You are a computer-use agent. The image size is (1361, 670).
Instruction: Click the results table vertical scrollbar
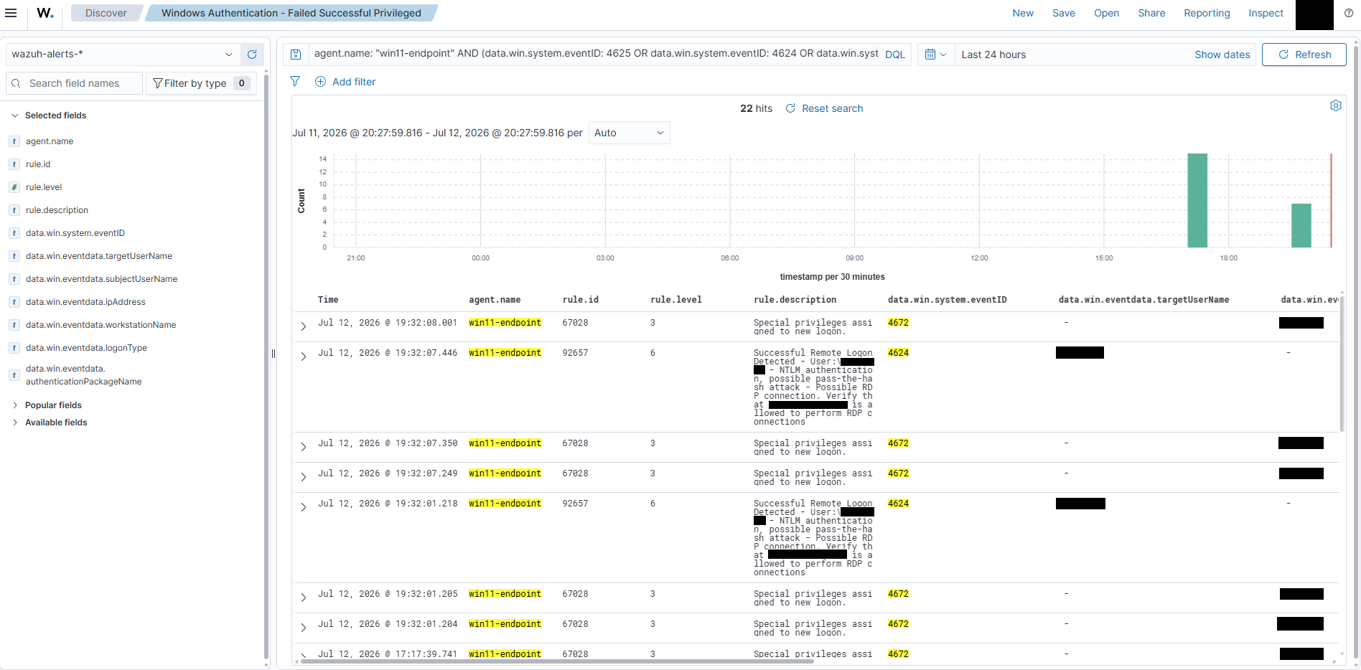pyautogui.click(x=1342, y=363)
